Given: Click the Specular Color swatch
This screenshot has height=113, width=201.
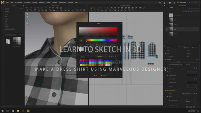Looking at the screenshot, I should point(192,75).
